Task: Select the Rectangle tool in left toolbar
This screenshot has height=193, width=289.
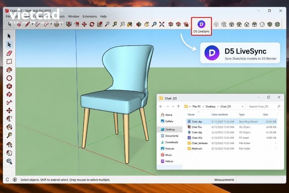Action: (9, 61)
